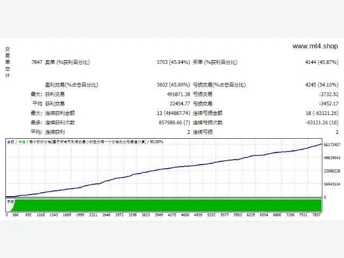
Task: Click the label "连续亏损金额"
Action: pos(207,113)
